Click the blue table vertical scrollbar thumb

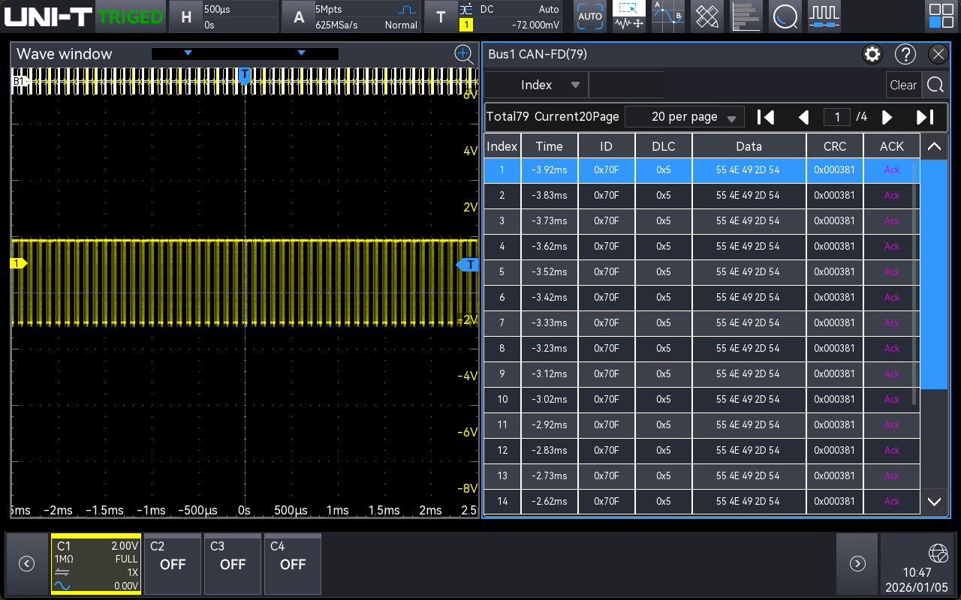pos(934,274)
